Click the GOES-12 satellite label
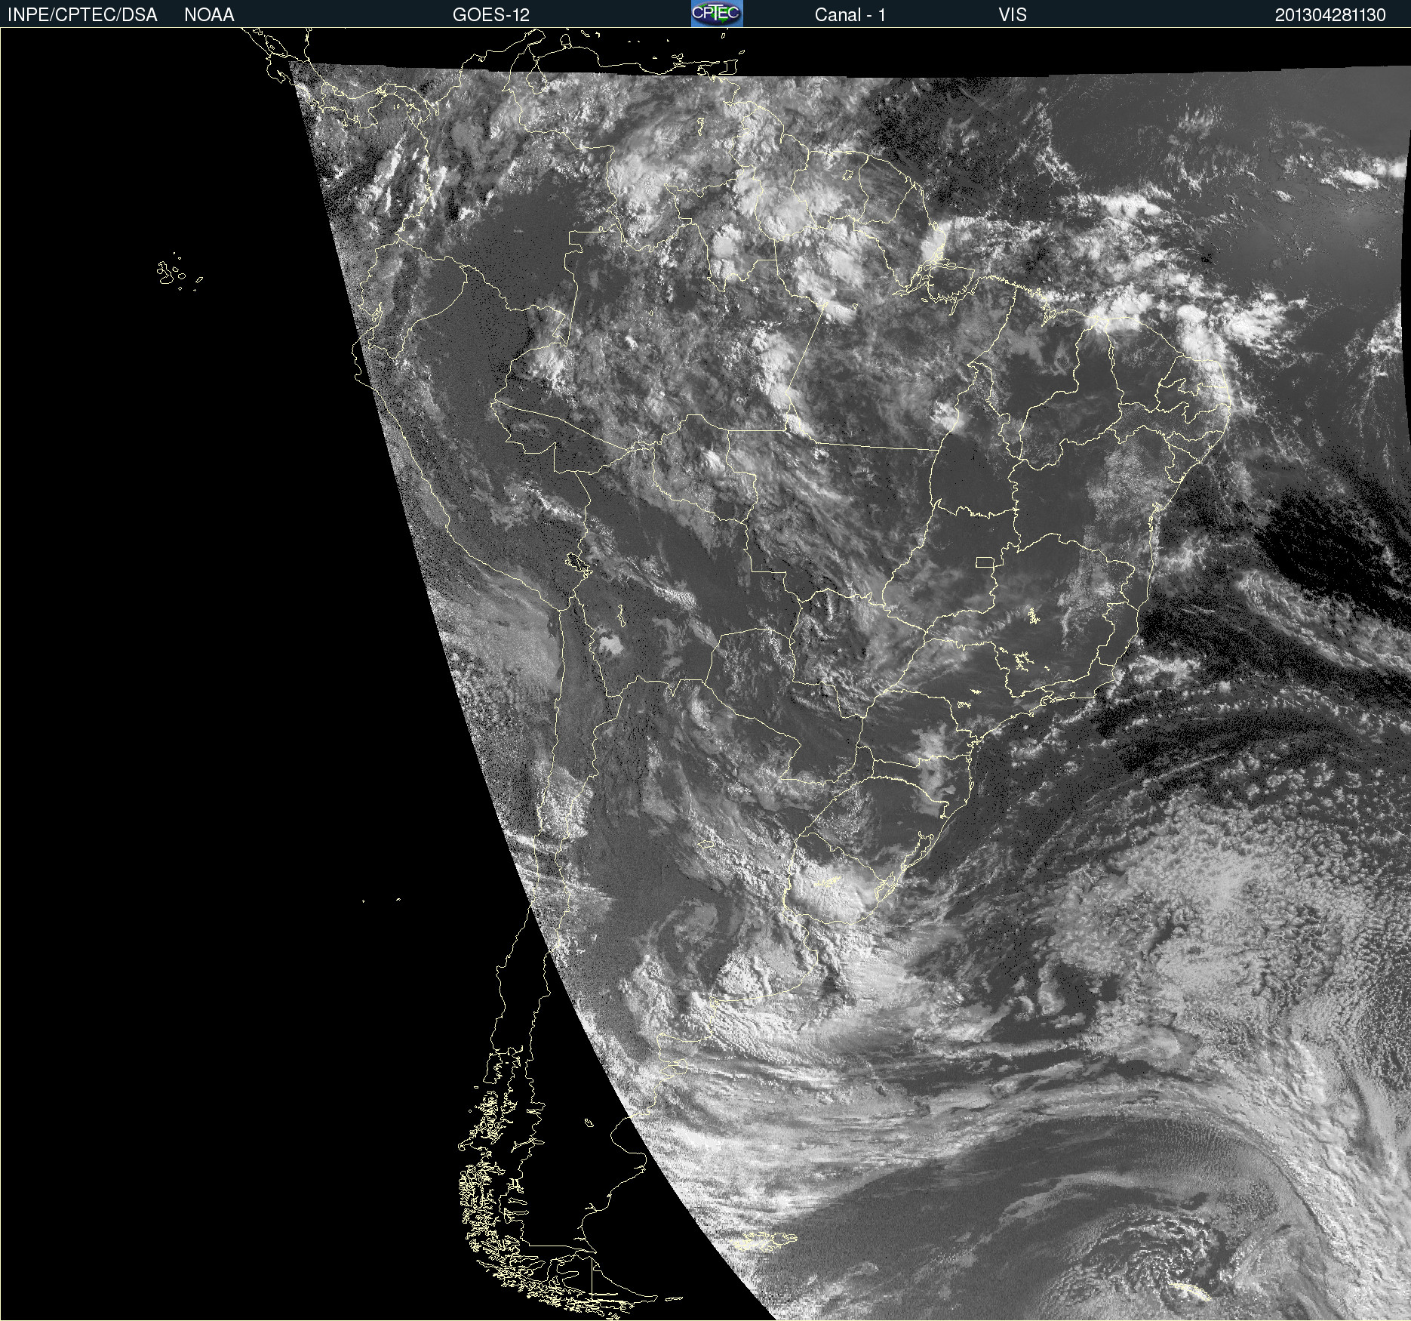The height and width of the screenshot is (1321, 1411). pos(491,15)
